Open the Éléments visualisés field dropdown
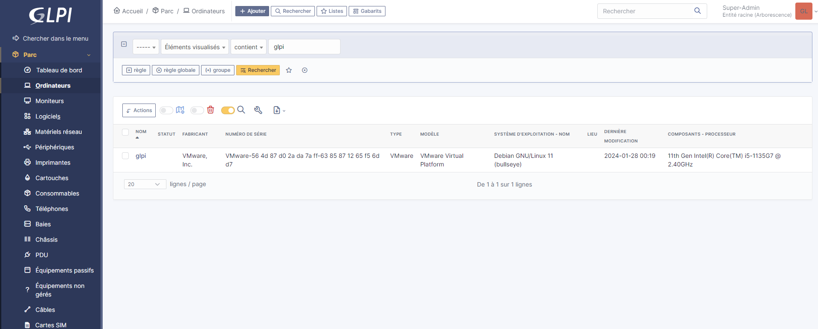The height and width of the screenshot is (329, 818). tap(195, 47)
